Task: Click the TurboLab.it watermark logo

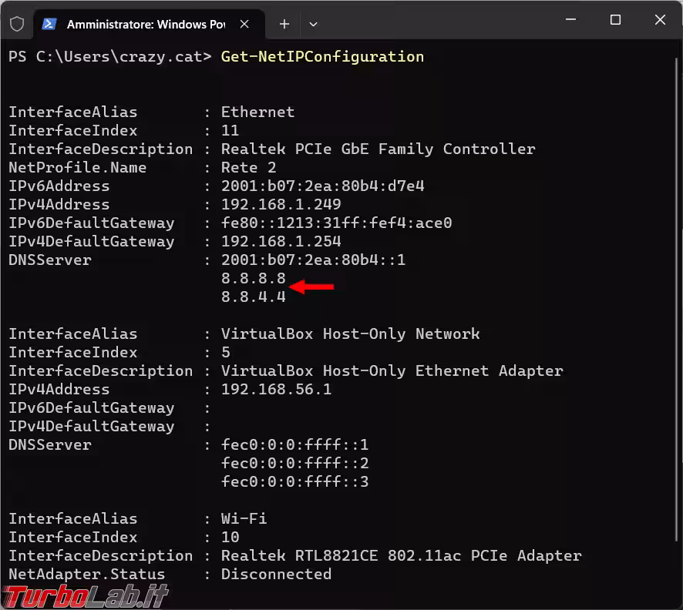Action: tap(86, 594)
